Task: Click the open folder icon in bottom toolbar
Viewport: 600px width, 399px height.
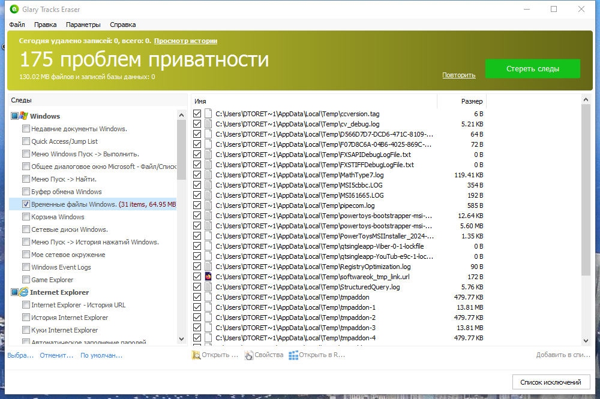Action: click(x=196, y=355)
